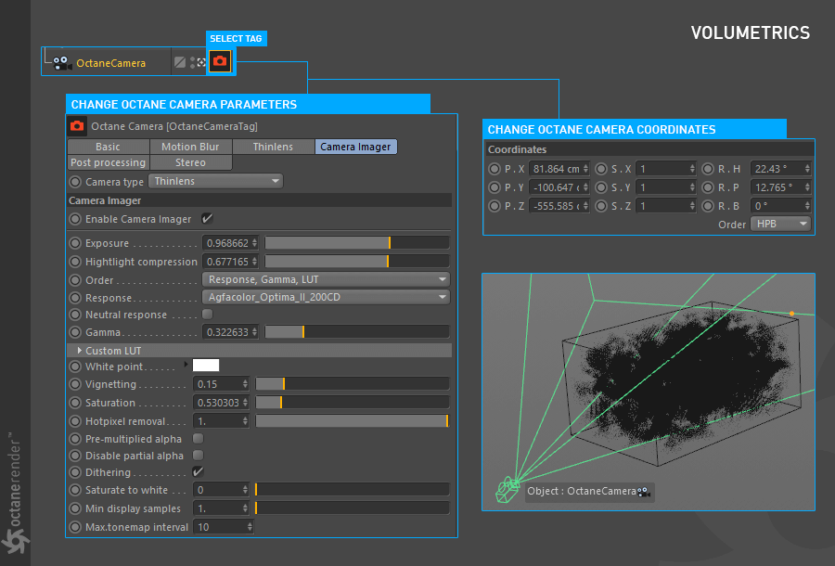This screenshot has width=835, height=566.
Task: Click the visibility dots next to OctaneCamera
Action: pyautogui.click(x=192, y=62)
